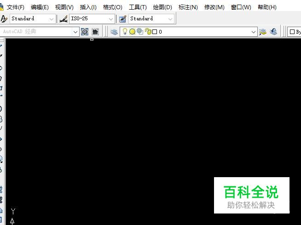Select the Circle draw tool

(1, 109)
